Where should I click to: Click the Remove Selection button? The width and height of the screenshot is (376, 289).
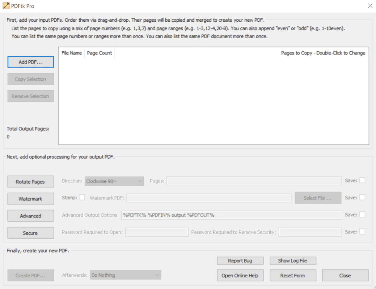click(x=30, y=96)
